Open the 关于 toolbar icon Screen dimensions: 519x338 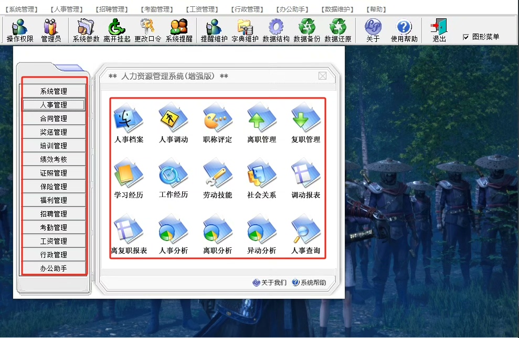(373, 31)
